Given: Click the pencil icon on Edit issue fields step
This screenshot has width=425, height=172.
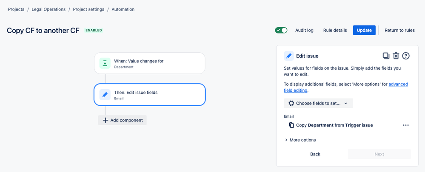Looking at the screenshot, I should coord(105,95).
